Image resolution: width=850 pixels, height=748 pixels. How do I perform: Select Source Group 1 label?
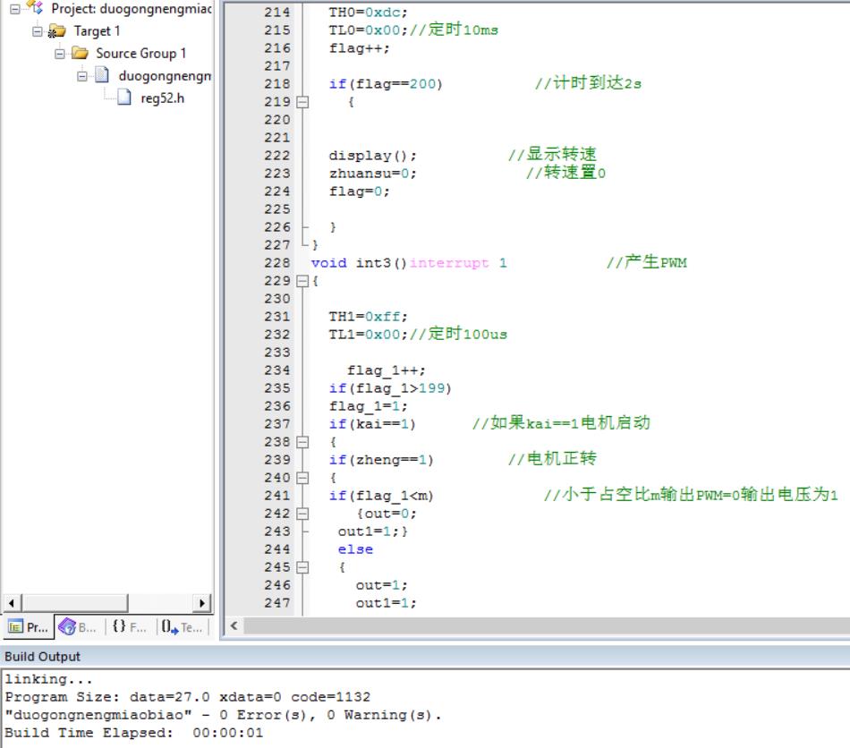coord(141,53)
